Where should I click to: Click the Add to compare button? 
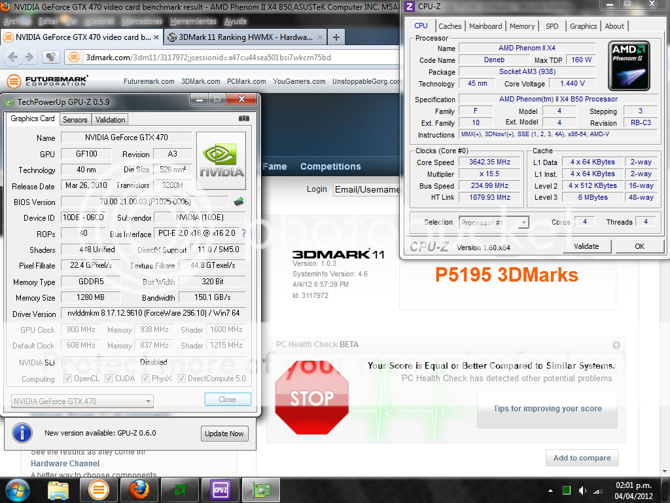tap(582, 458)
